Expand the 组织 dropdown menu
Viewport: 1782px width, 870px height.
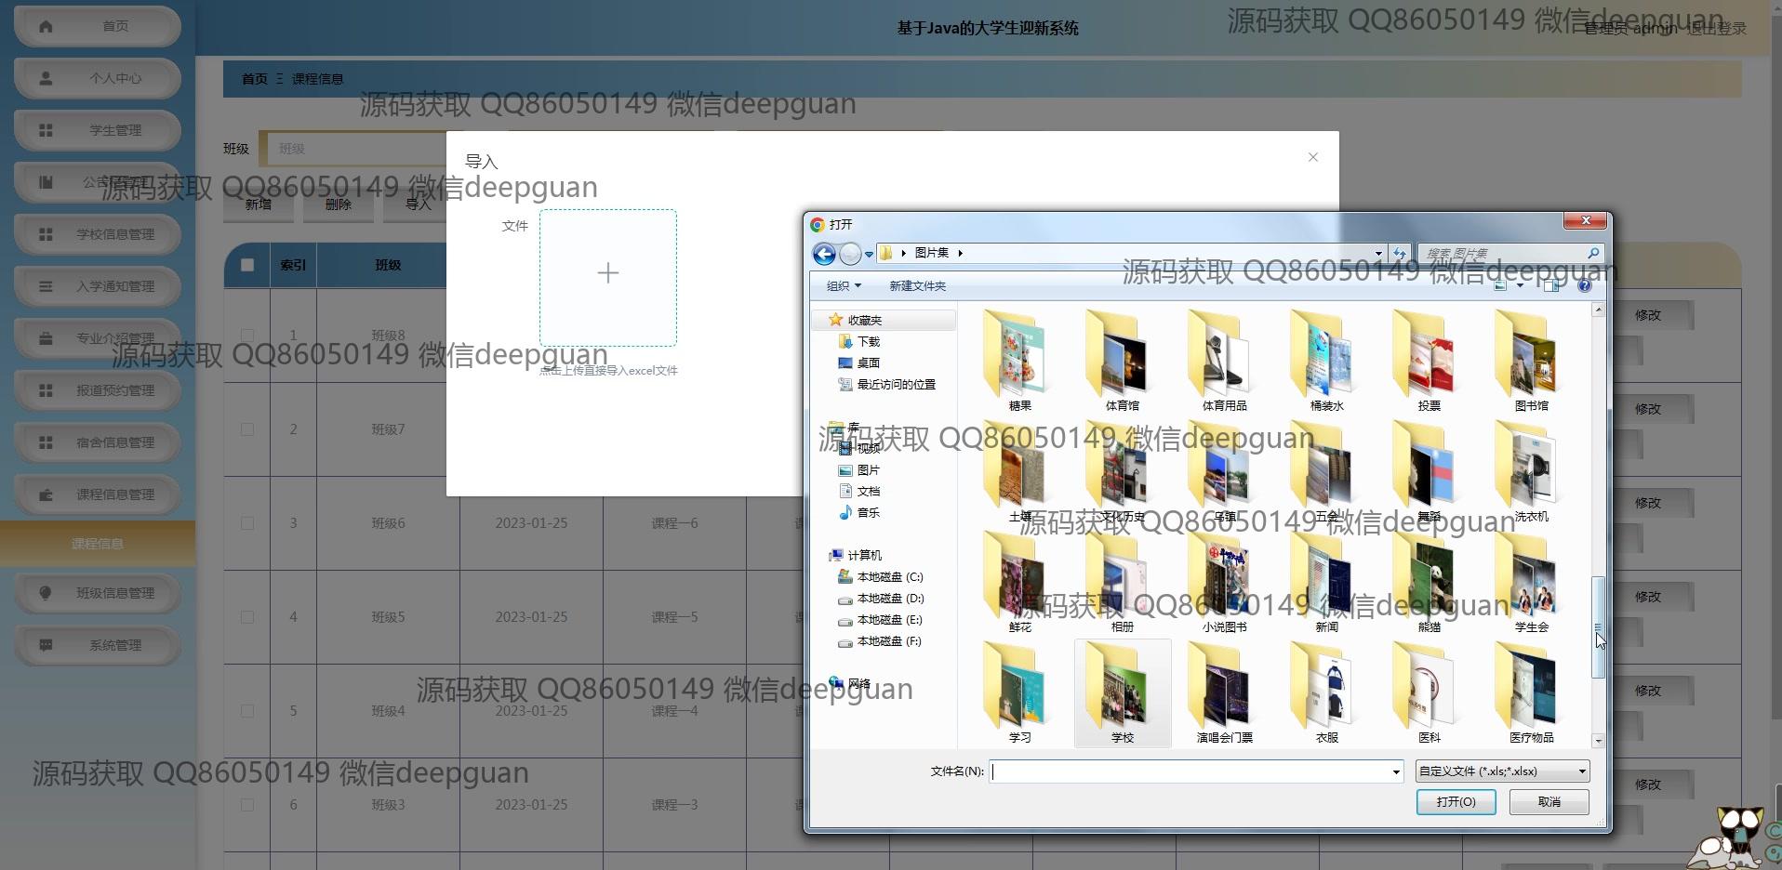click(844, 286)
